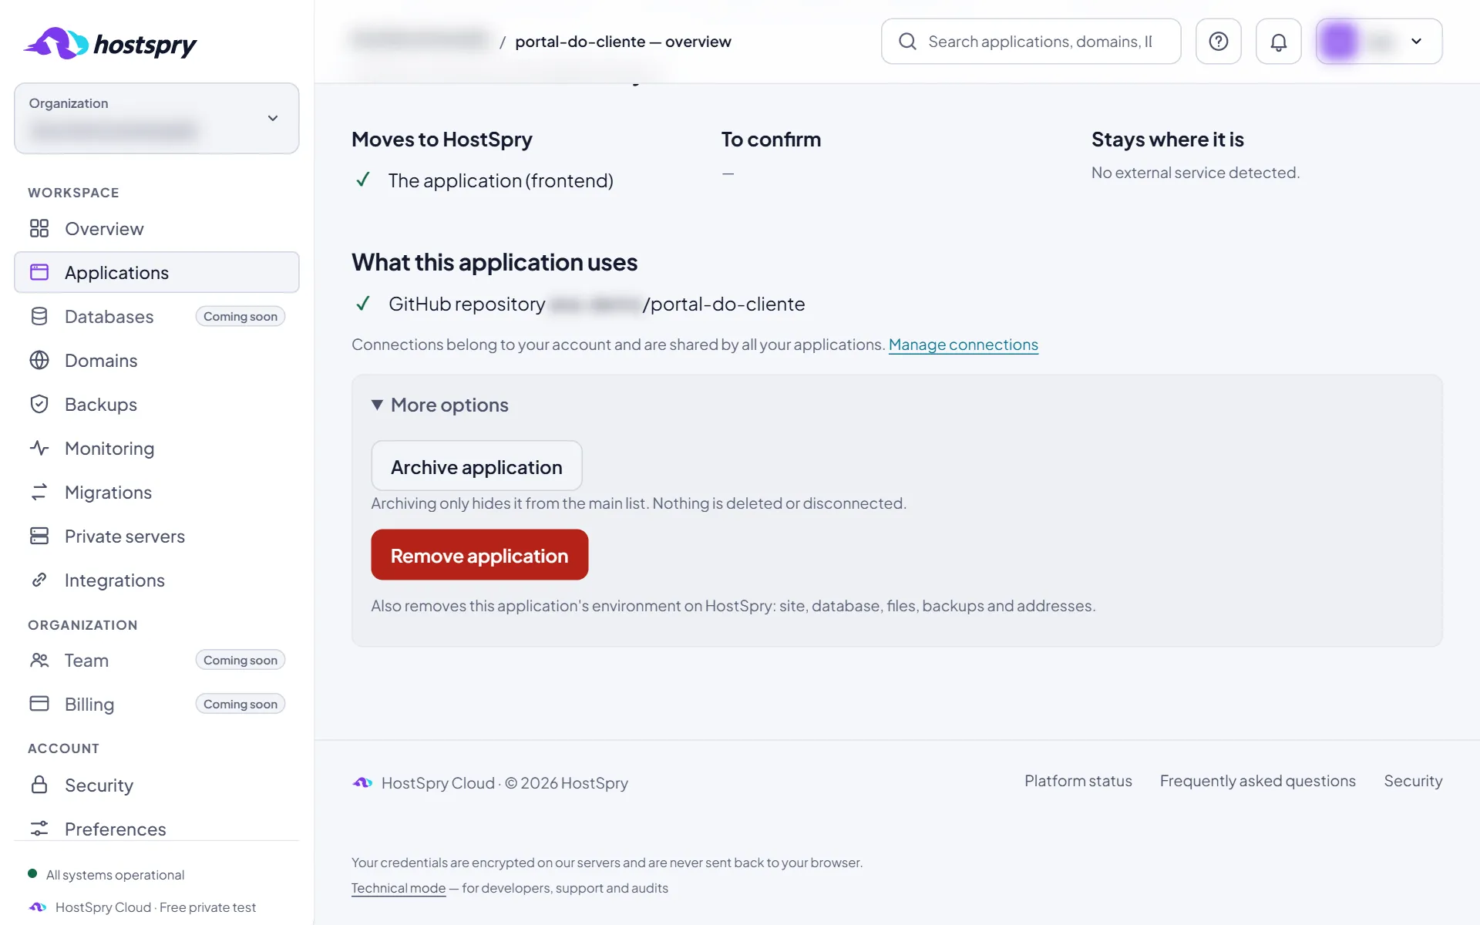Select Applications in the sidebar
This screenshot has width=1480, height=925.
tap(156, 272)
